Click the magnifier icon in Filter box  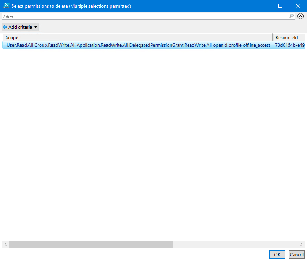[x=291, y=16]
